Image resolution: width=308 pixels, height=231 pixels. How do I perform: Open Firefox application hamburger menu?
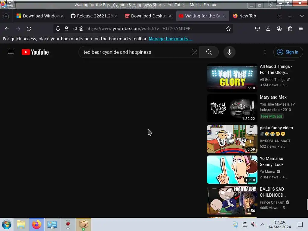301,29
